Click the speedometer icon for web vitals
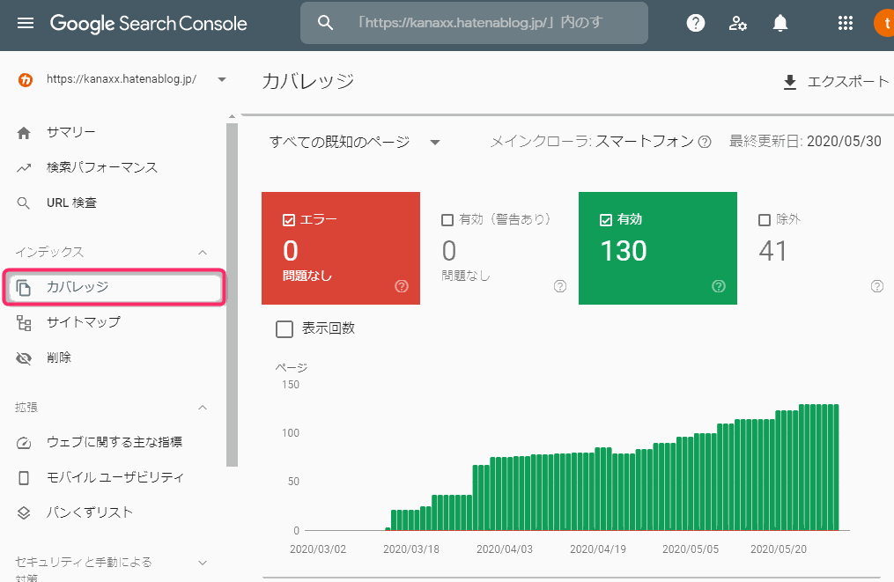 coord(24,442)
